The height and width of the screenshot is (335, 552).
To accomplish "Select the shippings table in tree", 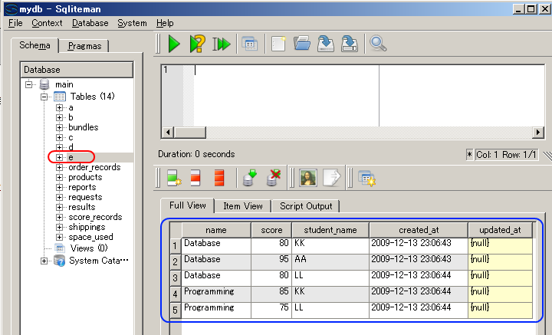I will pos(87,227).
